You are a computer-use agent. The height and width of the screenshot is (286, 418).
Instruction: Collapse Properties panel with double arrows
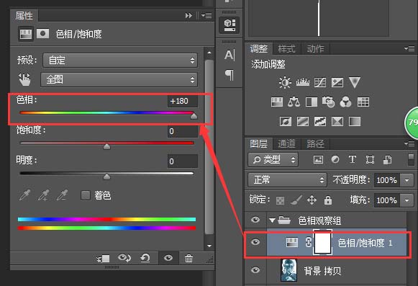pyautogui.click(x=188, y=15)
